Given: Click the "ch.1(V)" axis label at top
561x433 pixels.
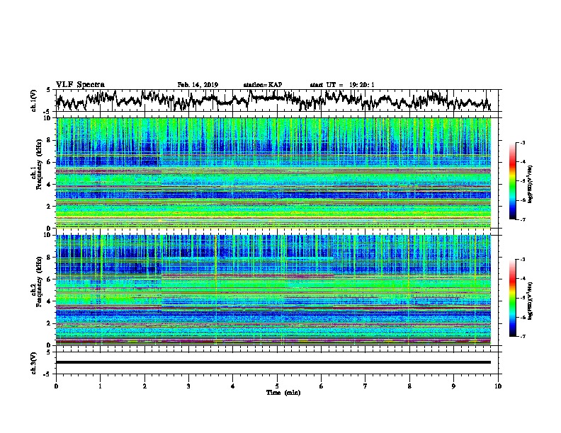Looking at the screenshot, I should [x=34, y=100].
